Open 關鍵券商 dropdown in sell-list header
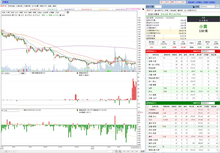The width and height of the screenshot is (220, 153). coord(208,103)
